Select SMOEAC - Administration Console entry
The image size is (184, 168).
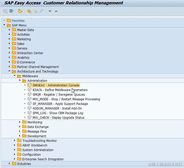coord(56,85)
